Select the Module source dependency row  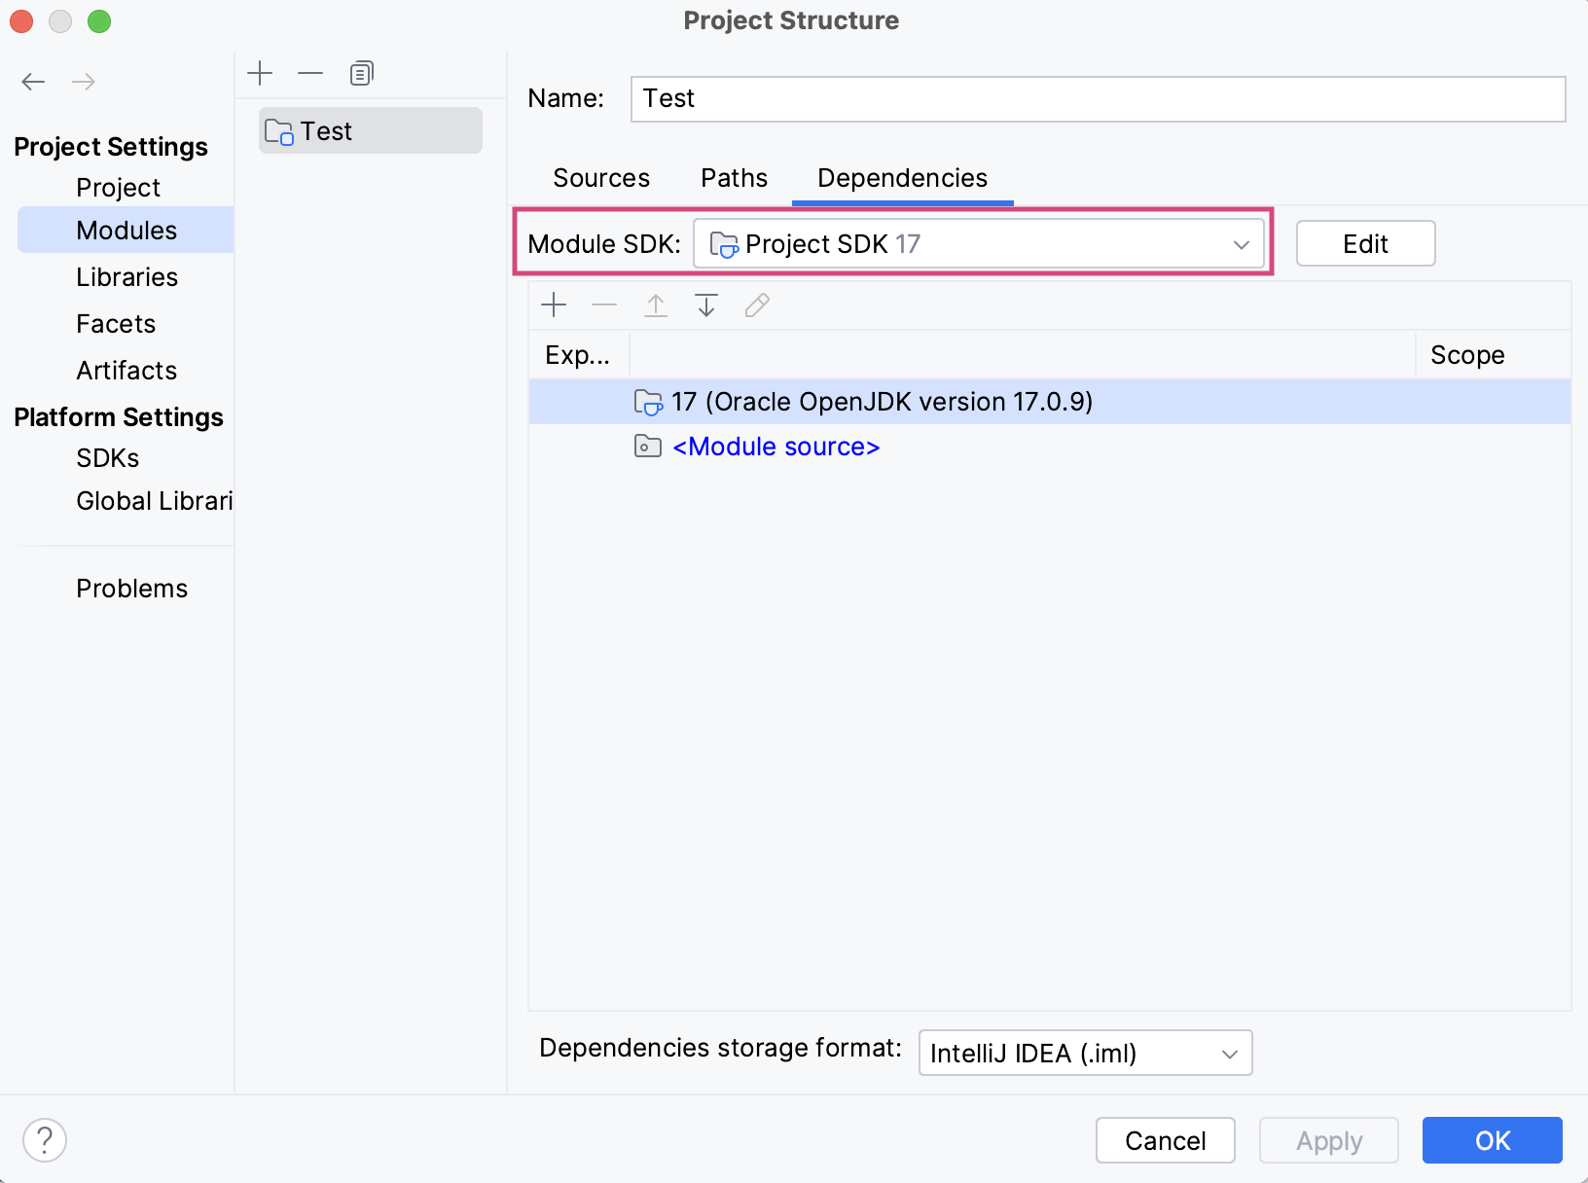tap(1050, 447)
